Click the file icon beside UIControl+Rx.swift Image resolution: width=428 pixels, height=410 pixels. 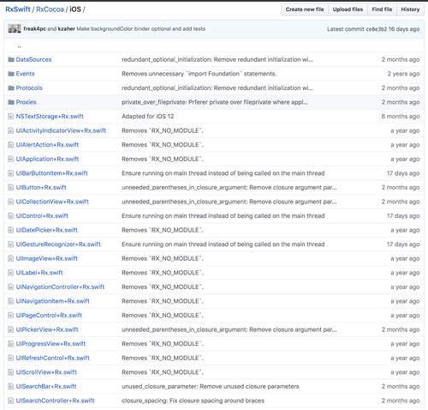pyautogui.click(x=10, y=216)
